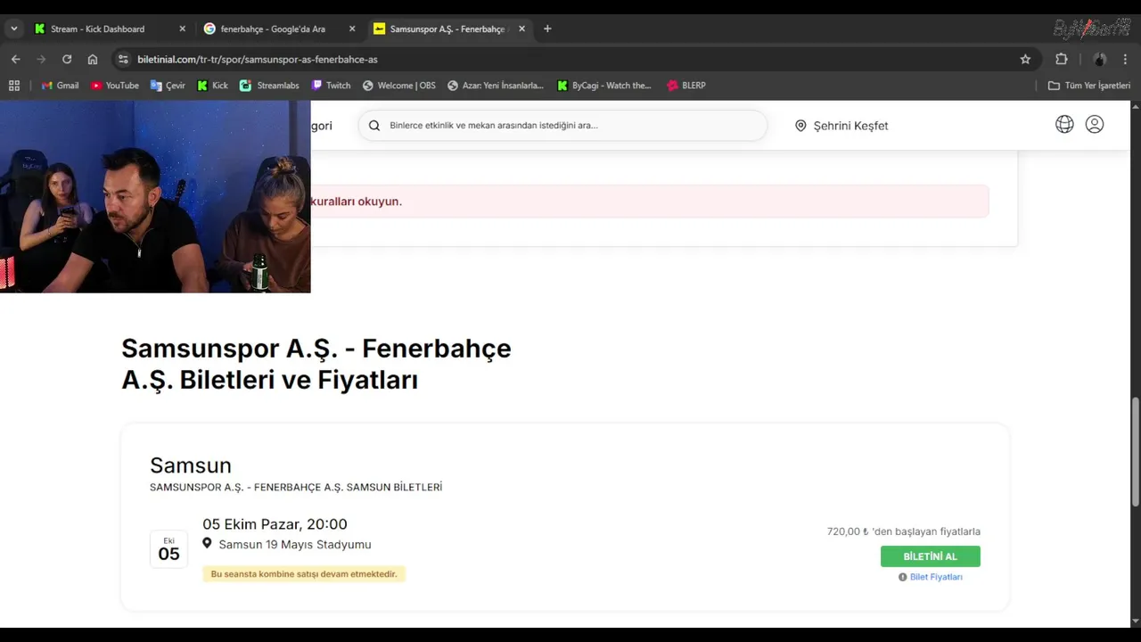Click the BİLETİNİ AL button
Screen dimensions: 1141x642
[x=930, y=556]
